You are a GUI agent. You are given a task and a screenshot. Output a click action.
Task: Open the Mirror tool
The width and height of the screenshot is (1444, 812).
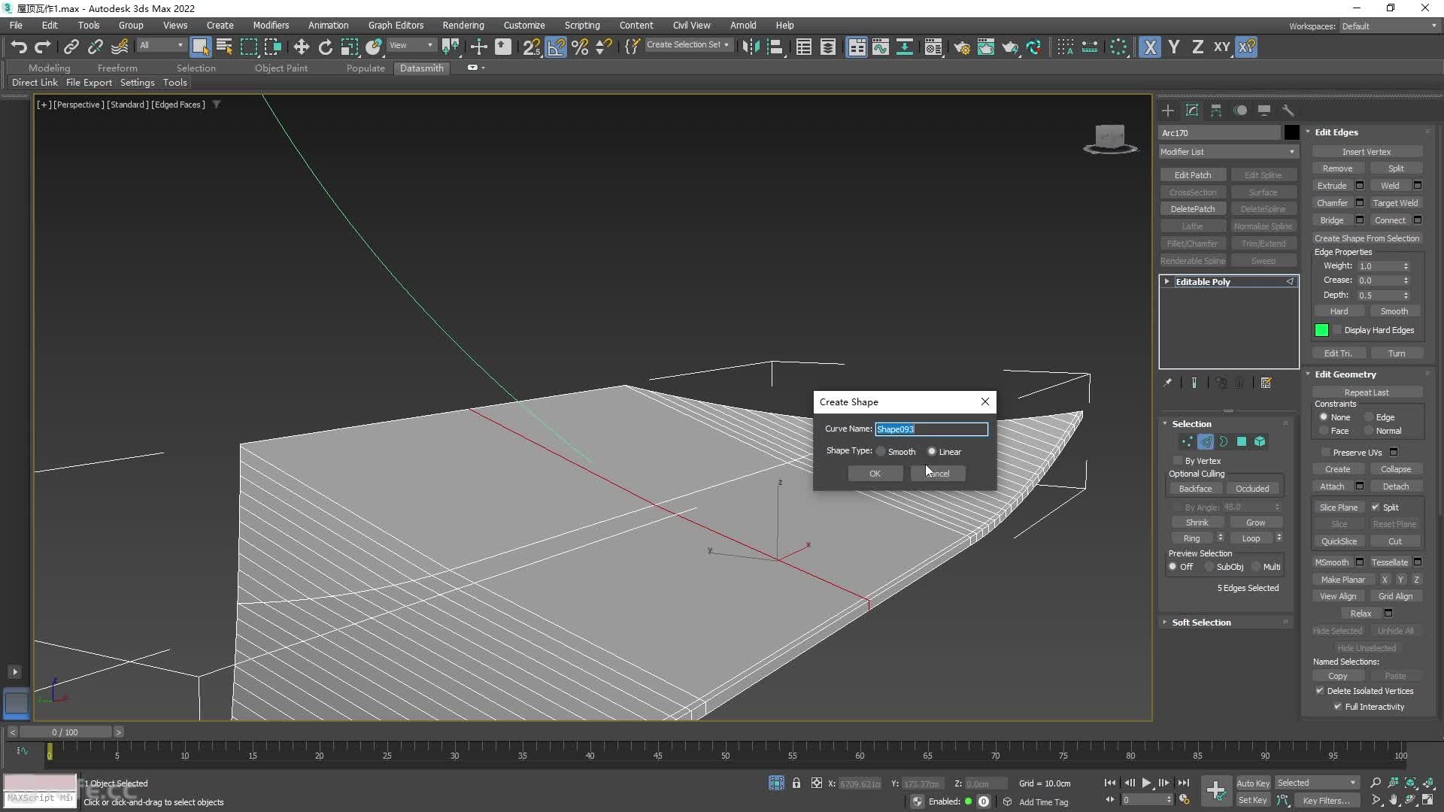tap(751, 47)
